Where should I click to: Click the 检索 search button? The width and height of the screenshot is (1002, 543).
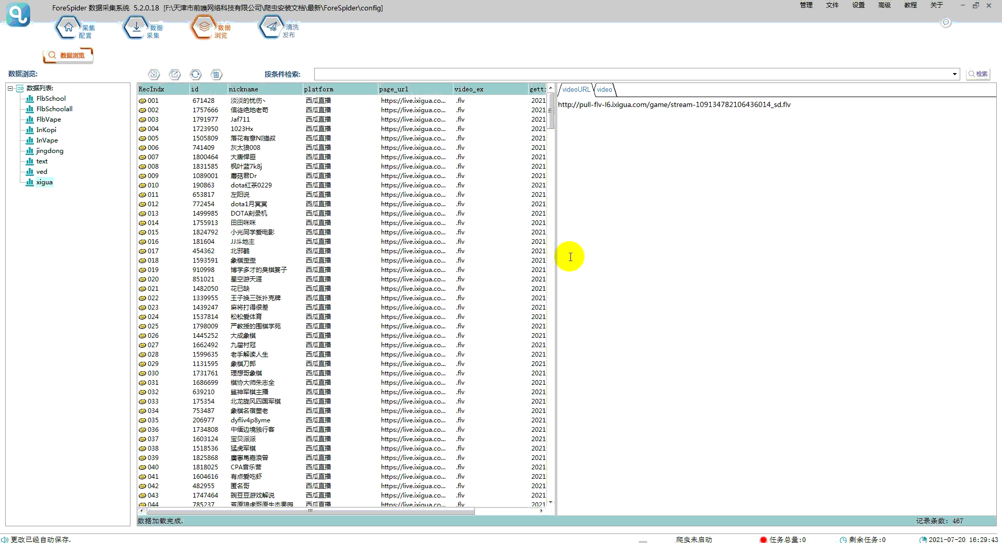[979, 74]
